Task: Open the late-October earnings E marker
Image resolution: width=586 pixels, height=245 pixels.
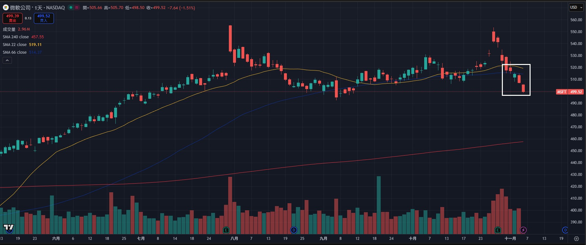Action: 498,230
